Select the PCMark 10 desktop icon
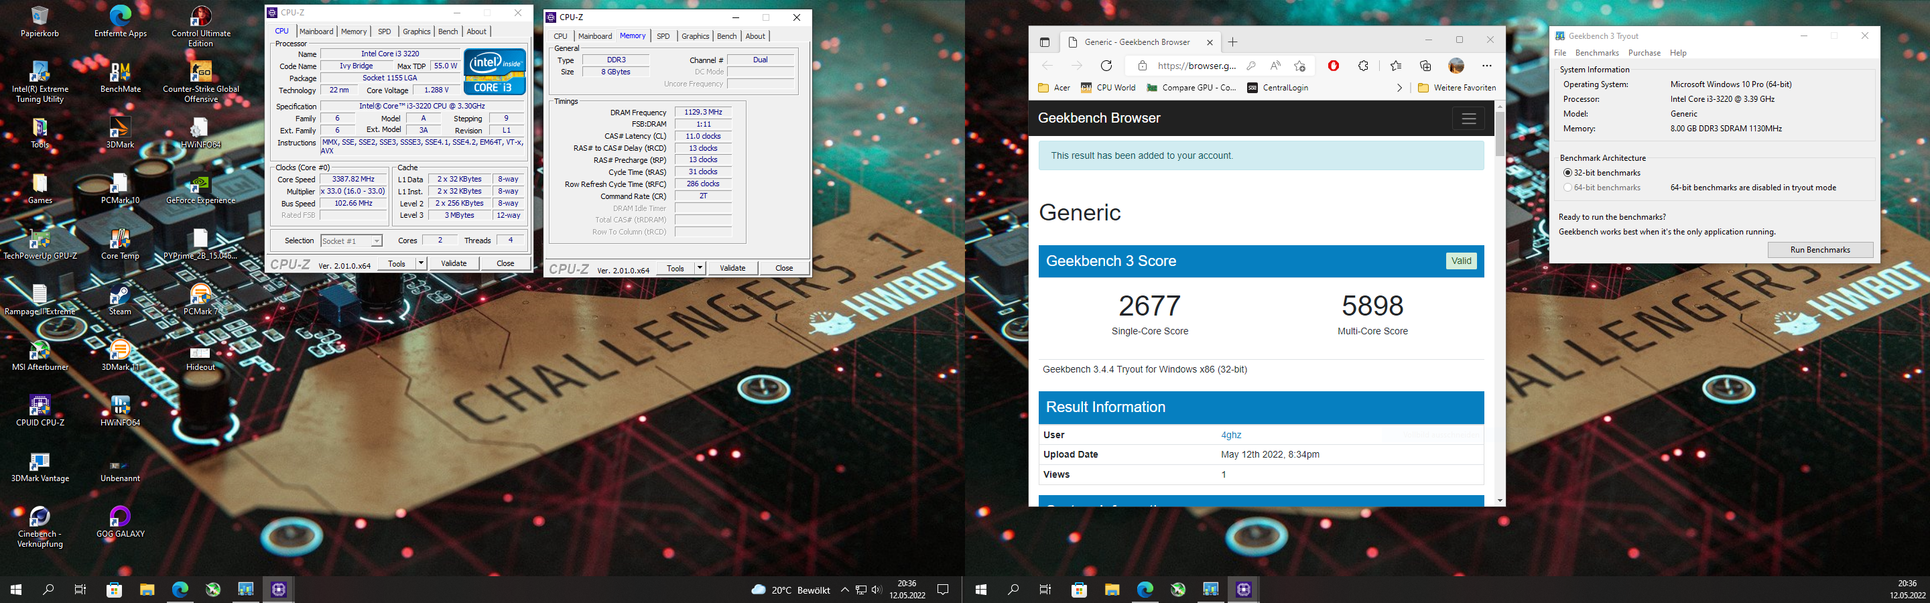The image size is (1930, 603). [x=120, y=188]
